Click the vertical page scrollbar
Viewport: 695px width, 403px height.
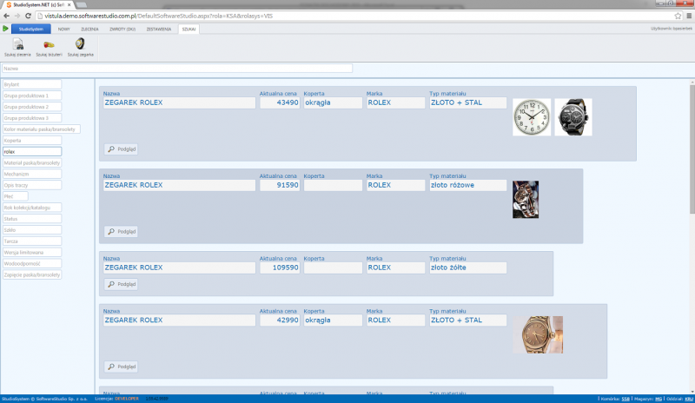coord(692,174)
